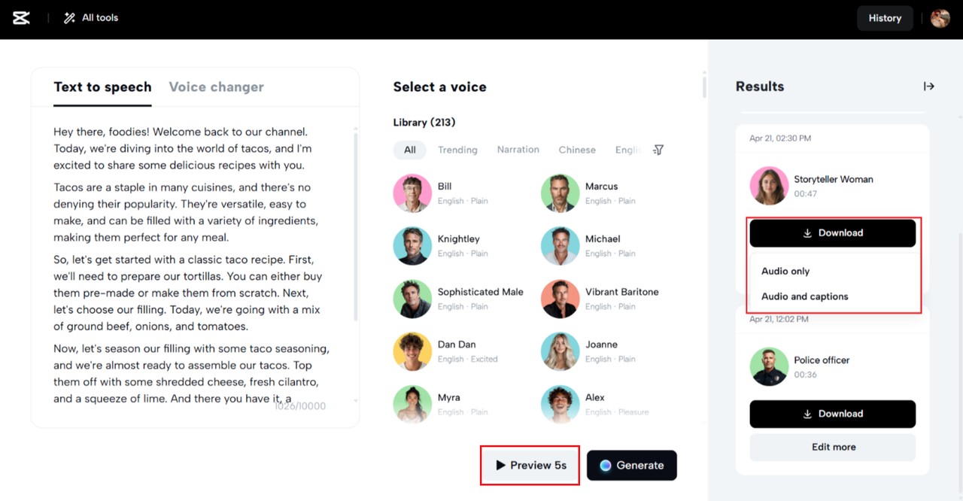Select Audio and captions option
Viewport: 963px width, 501px height.
(x=804, y=296)
